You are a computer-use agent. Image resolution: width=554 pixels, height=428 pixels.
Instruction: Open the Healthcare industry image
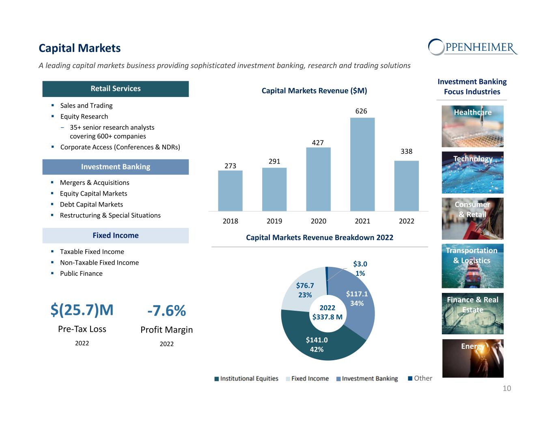[x=472, y=126]
